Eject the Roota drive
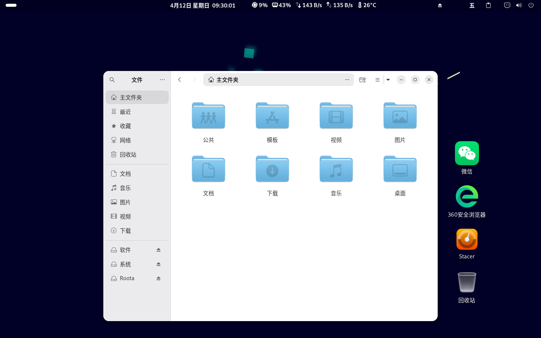 tap(159, 278)
